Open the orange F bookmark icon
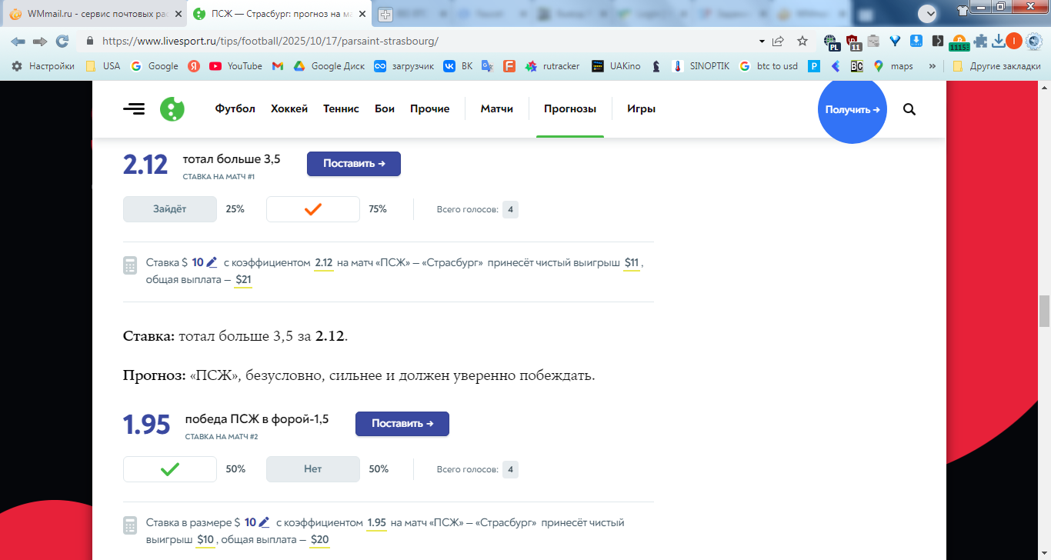This screenshot has height=560, width=1051. coord(509,66)
